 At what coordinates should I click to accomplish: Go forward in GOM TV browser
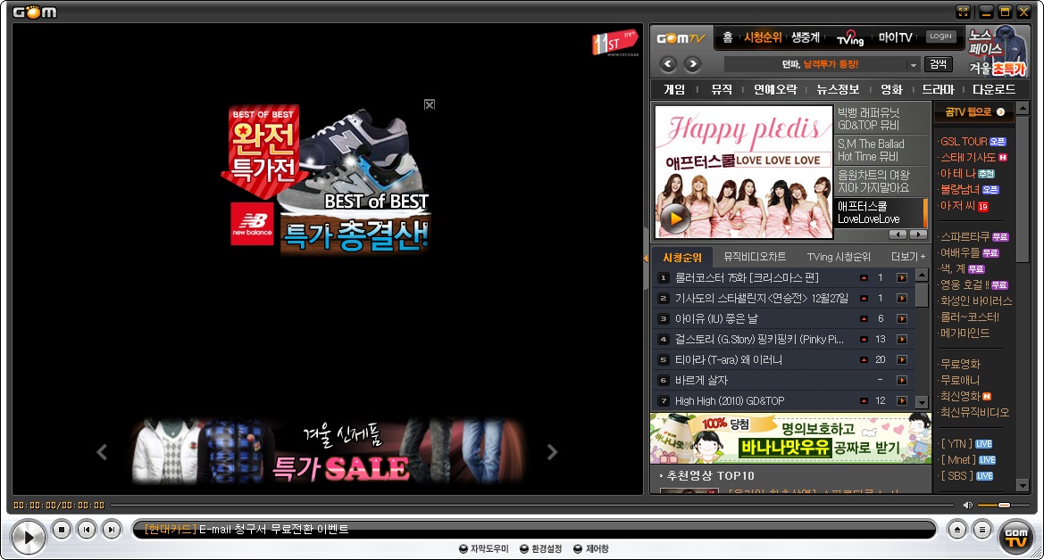[692, 64]
